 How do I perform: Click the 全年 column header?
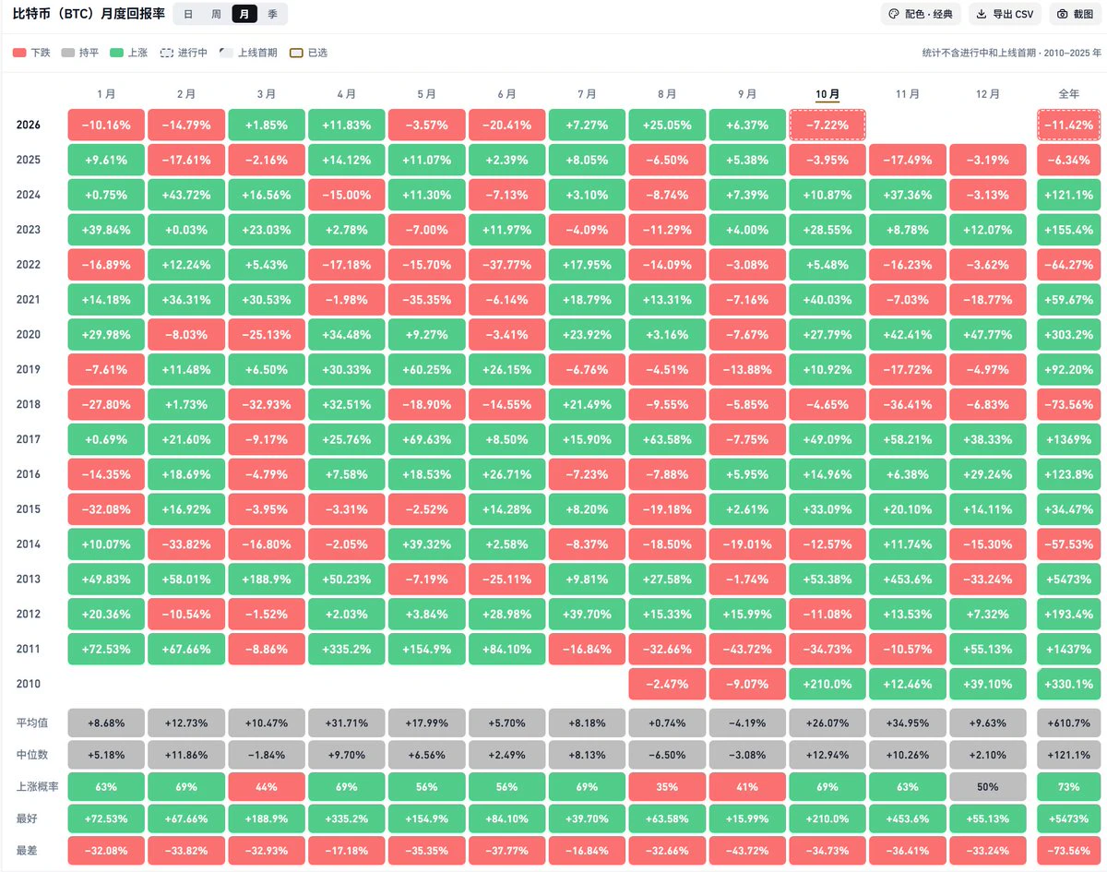coord(1068,94)
